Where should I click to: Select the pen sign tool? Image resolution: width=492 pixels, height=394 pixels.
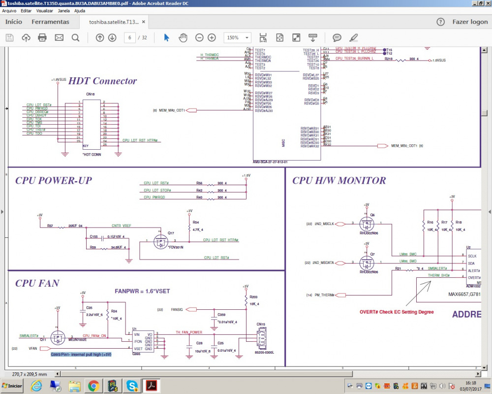353,38
